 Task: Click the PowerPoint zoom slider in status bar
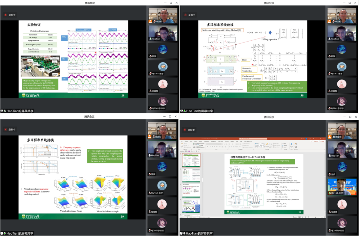click(x=316, y=217)
